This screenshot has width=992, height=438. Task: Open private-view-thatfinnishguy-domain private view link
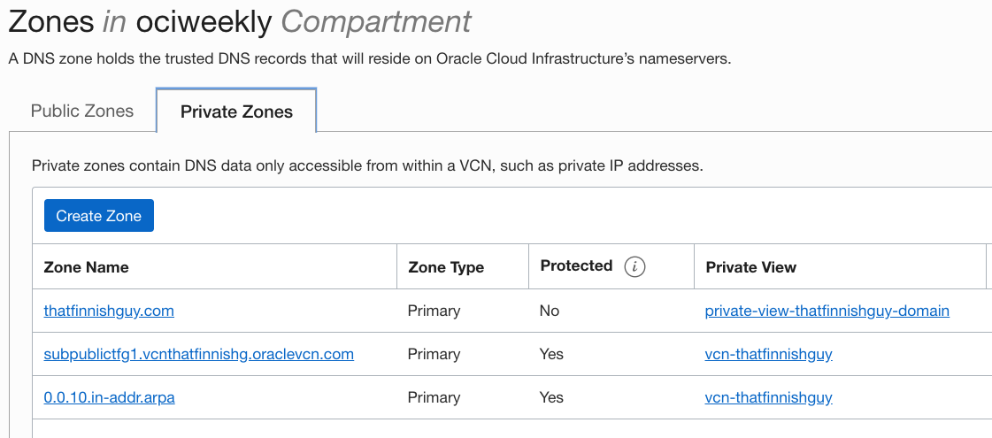click(827, 311)
